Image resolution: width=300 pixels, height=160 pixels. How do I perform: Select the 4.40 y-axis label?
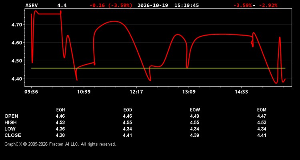tap(17, 79)
